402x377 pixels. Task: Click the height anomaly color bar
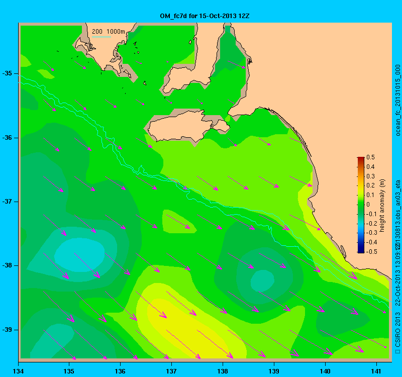coord(361,205)
